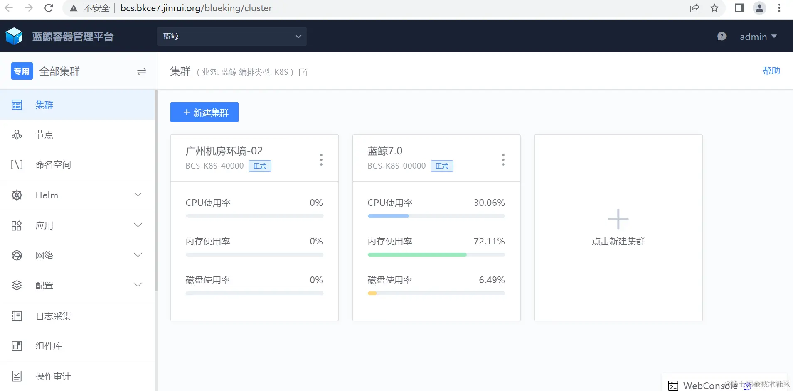
Task: Select 操作审计 in the sidebar
Action: [77, 376]
